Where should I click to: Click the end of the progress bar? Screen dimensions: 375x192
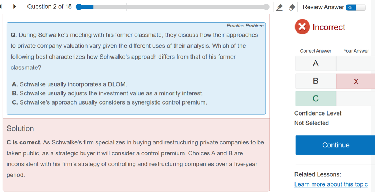click(266, 7)
